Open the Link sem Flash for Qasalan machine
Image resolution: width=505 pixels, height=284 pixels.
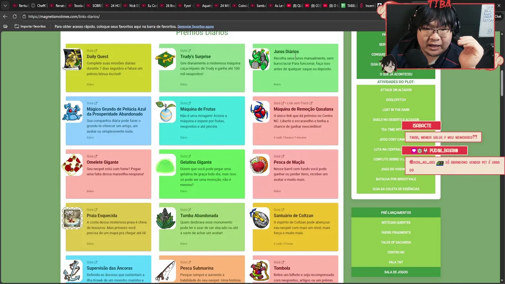point(299,103)
